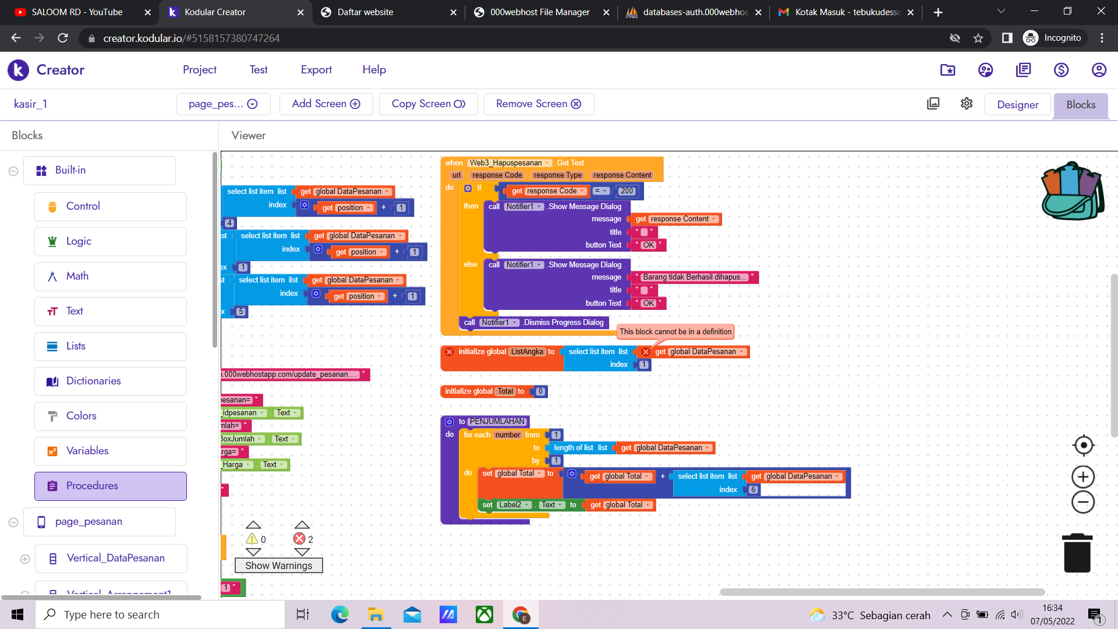The height and width of the screenshot is (629, 1118).
Task: Toggle warnings with the yellow triangle
Action: coord(253,539)
